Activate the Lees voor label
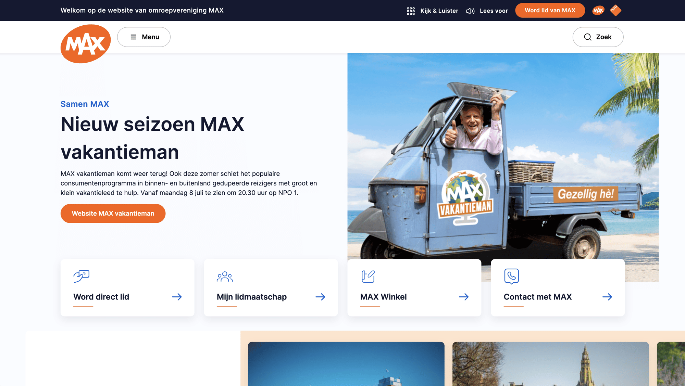This screenshot has height=386, width=685. point(494,11)
